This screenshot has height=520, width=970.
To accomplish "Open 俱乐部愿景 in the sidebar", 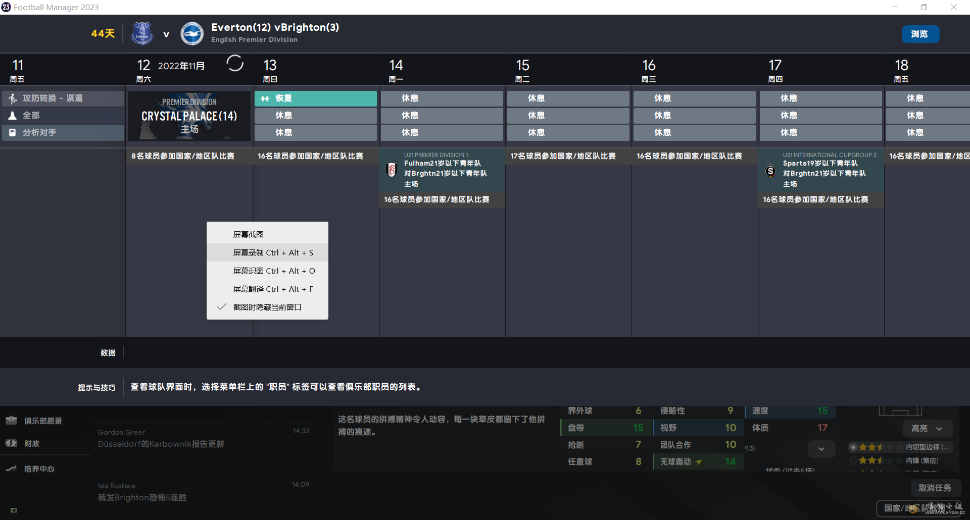I will 43,421.
